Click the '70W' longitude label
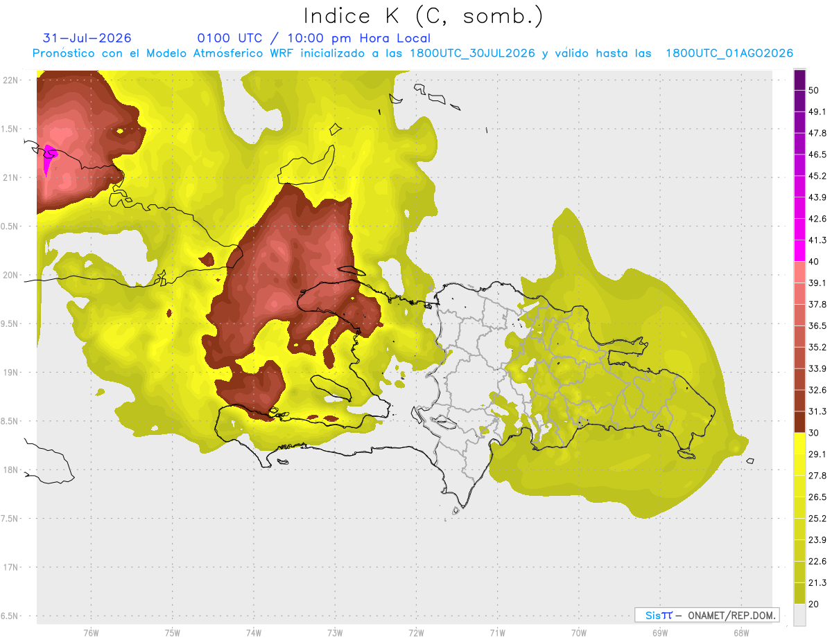The width and height of the screenshot is (832, 642). pyautogui.click(x=579, y=632)
